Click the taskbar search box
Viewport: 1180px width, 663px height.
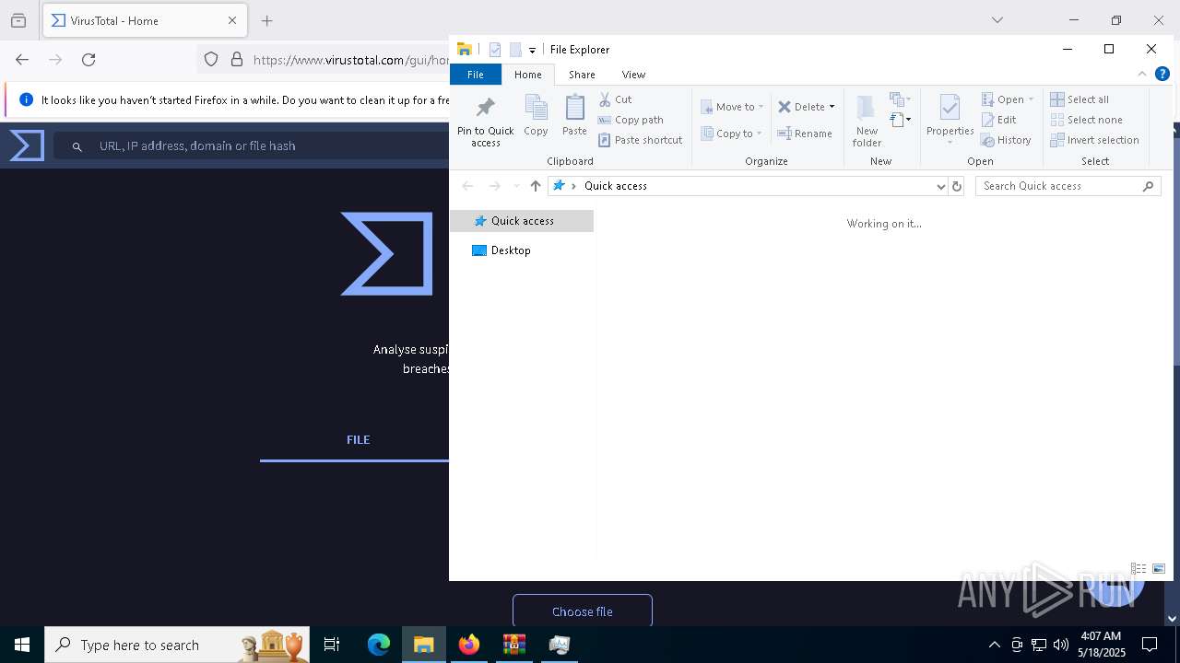coord(176,645)
